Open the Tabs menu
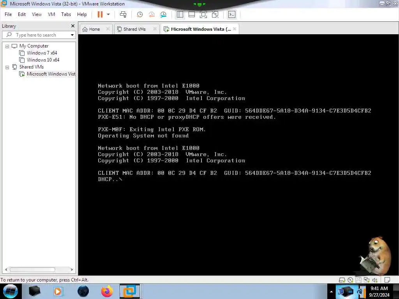 66,14
